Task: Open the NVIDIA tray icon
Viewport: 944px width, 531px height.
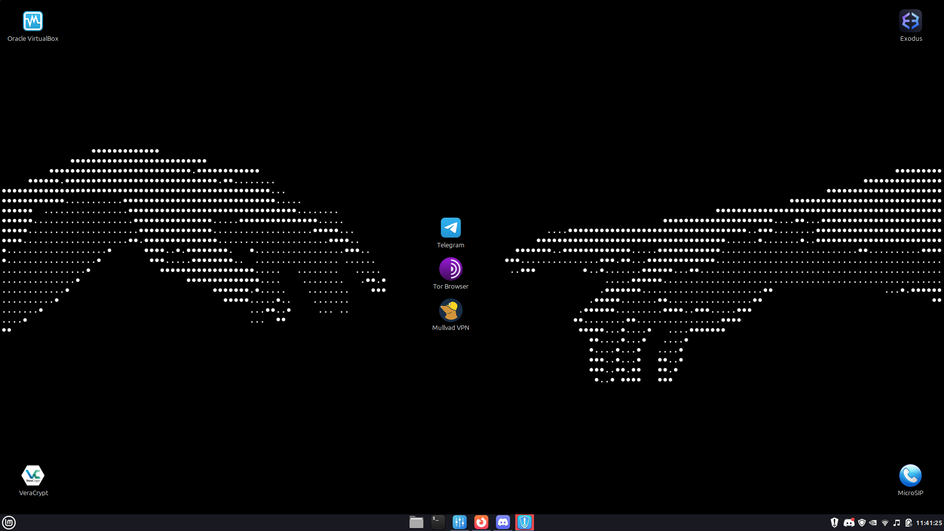Action: [873, 523]
